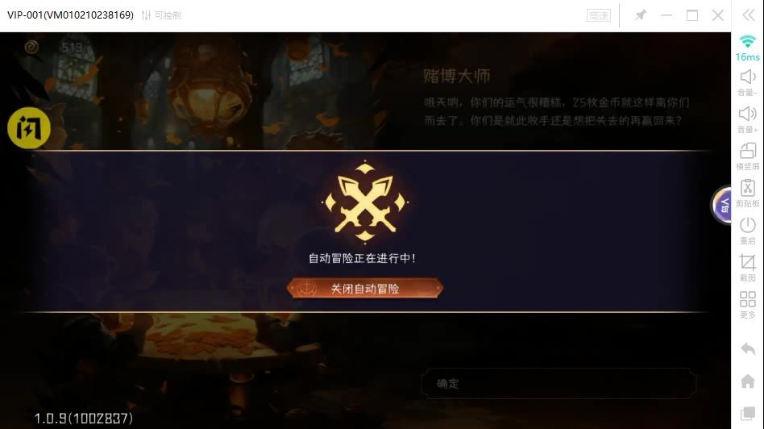Tap the yellow 闪 lightning icon
764x429 pixels.
(x=29, y=128)
